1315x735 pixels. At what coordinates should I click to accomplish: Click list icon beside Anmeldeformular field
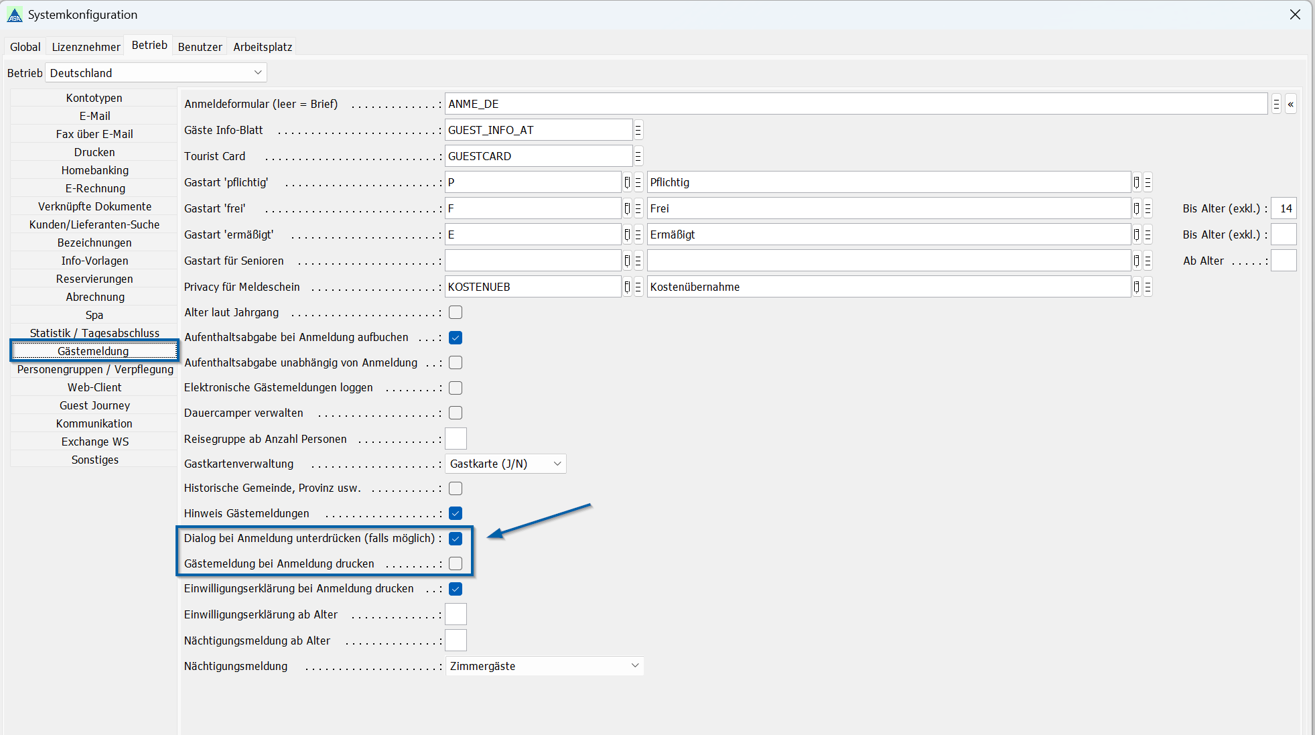(1276, 104)
